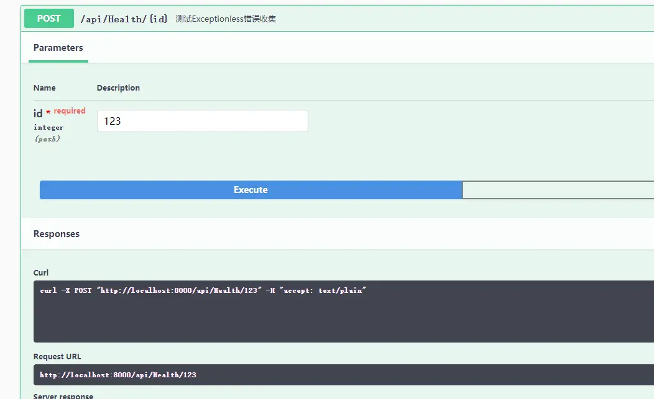The width and height of the screenshot is (654, 399).
Task: Click the Clear button beside Execute
Action: click(x=558, y=190)
